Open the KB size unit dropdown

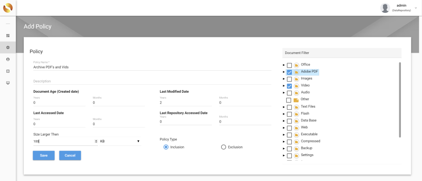point(120,141)
